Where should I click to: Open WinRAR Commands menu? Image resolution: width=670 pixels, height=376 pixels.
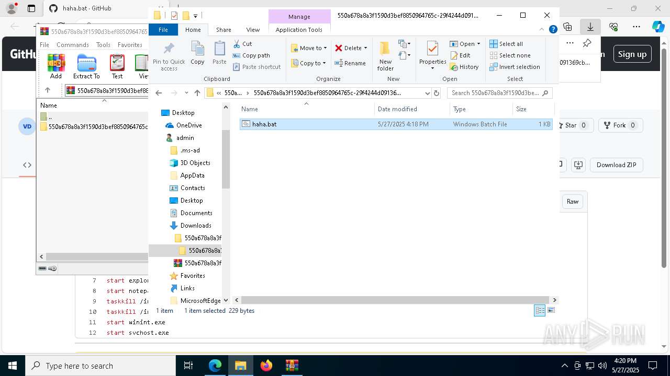[73, 45]
